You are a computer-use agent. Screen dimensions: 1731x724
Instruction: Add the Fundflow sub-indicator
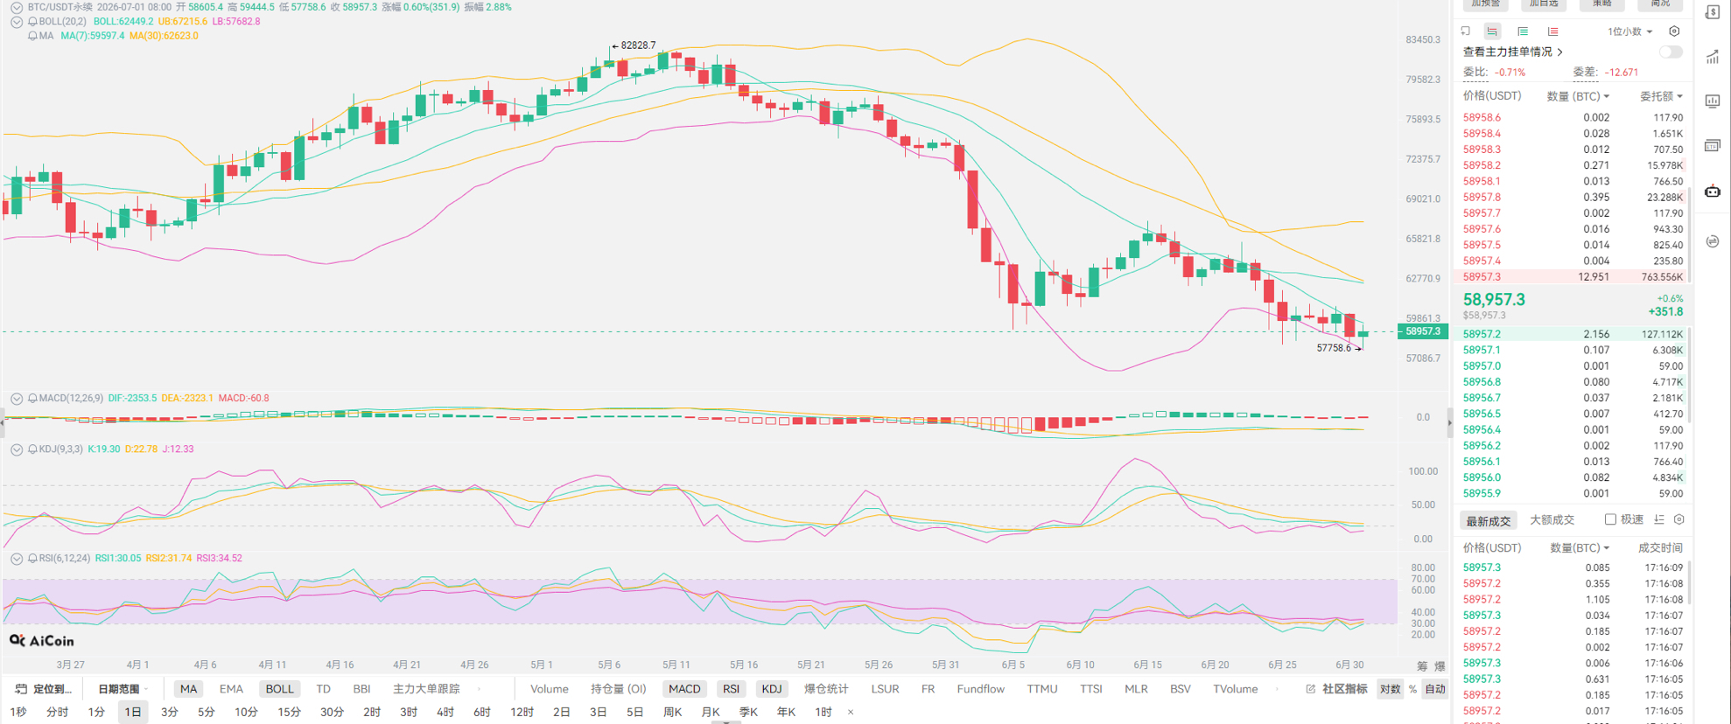[x=980, y=689]
